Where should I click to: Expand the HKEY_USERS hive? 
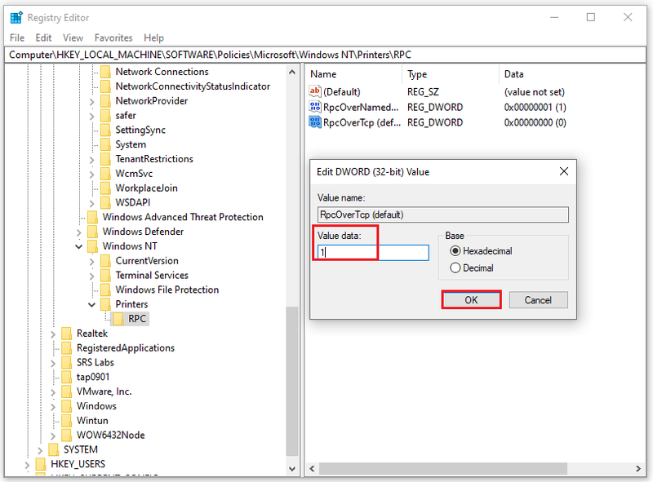tap(27, 465)
